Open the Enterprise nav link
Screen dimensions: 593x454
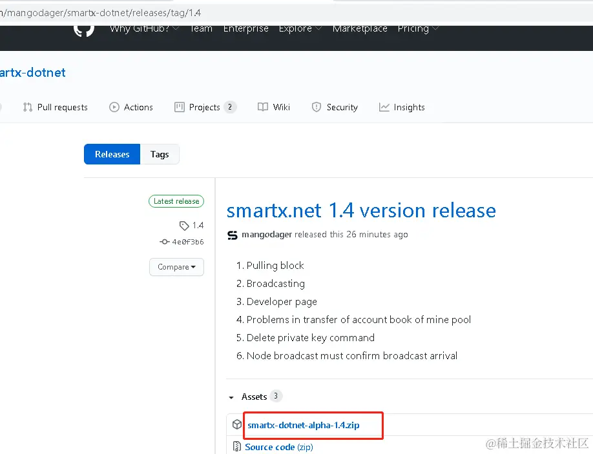(x=246, y=29)
